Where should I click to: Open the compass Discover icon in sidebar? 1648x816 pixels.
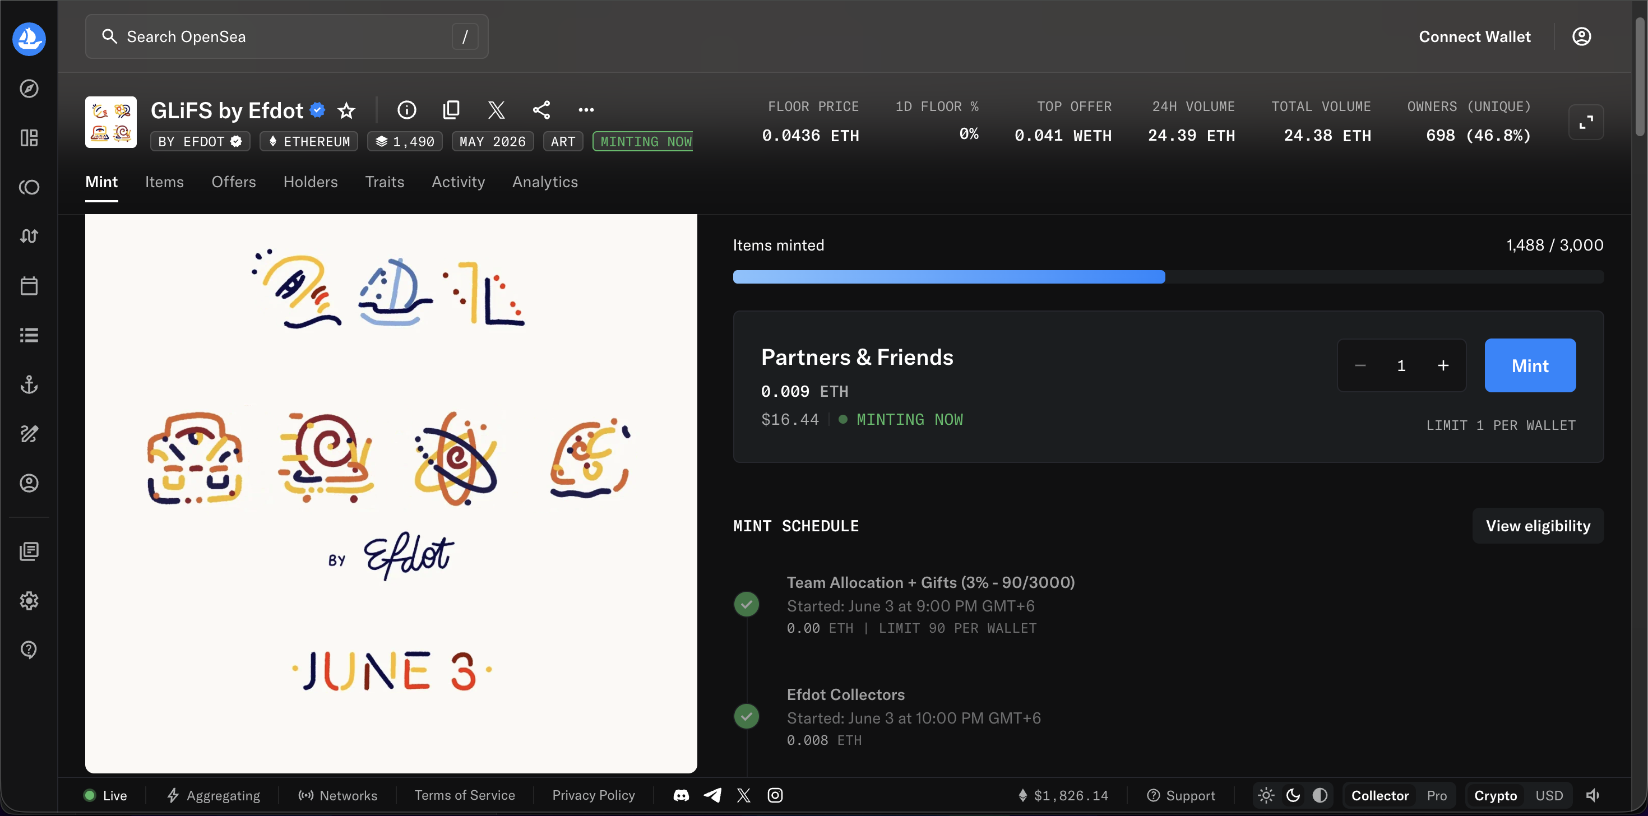tap(29, 88)
